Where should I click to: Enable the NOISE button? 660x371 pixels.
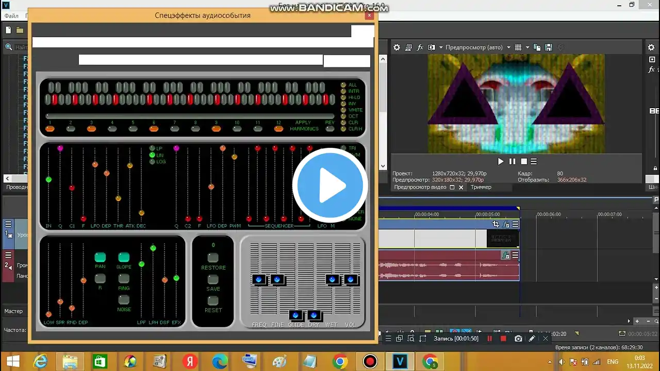pos(124,300)
